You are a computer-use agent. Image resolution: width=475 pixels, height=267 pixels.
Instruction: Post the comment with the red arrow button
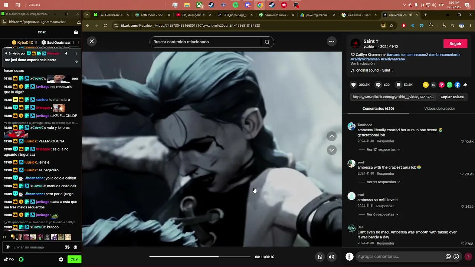[468, 257]
